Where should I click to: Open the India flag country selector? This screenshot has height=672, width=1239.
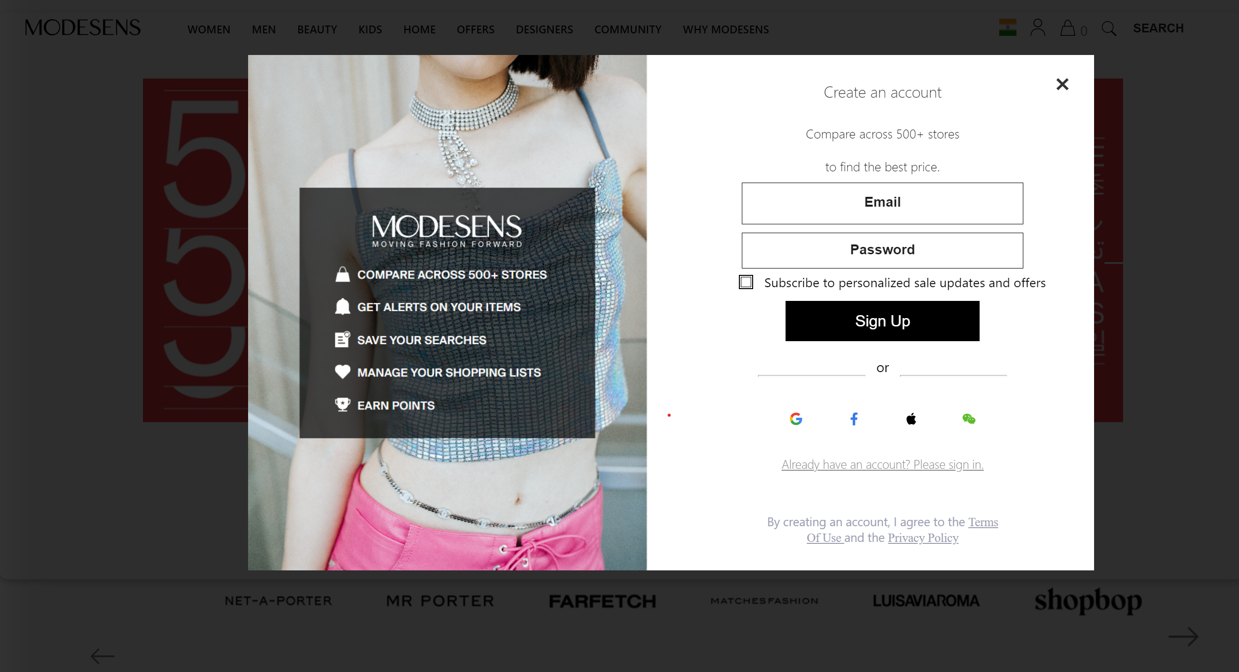pos(1008,27)
